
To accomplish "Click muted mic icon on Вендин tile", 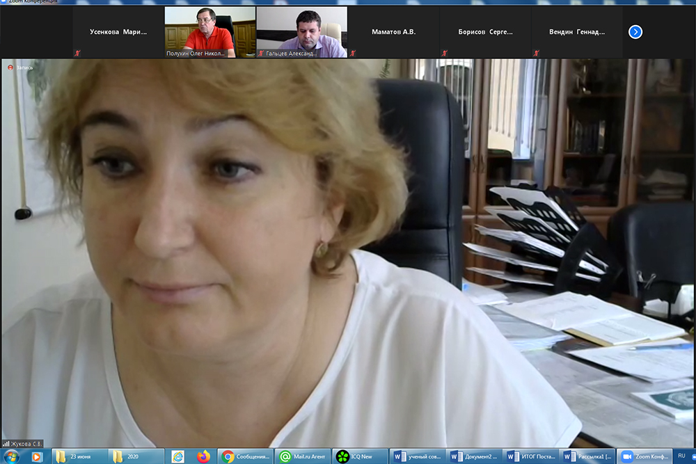I will pyautogui.click(x=536, y=54).
